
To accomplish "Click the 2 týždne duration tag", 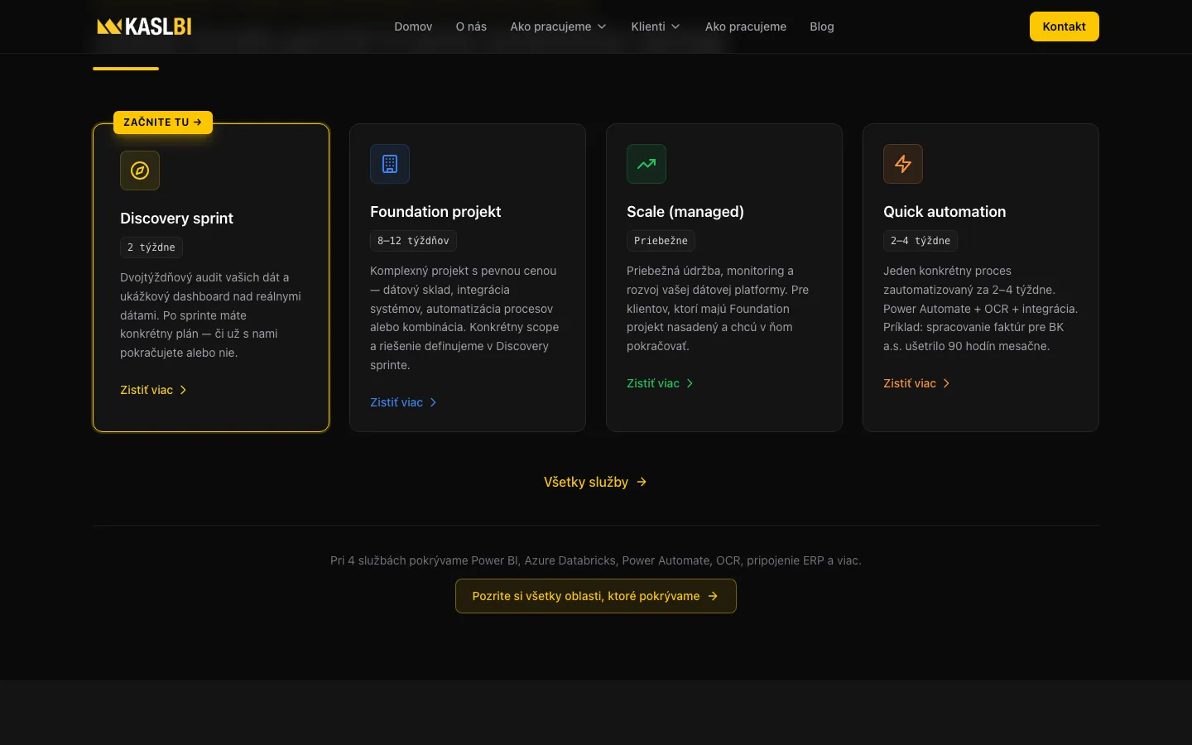I will click(x=151, y=248).
